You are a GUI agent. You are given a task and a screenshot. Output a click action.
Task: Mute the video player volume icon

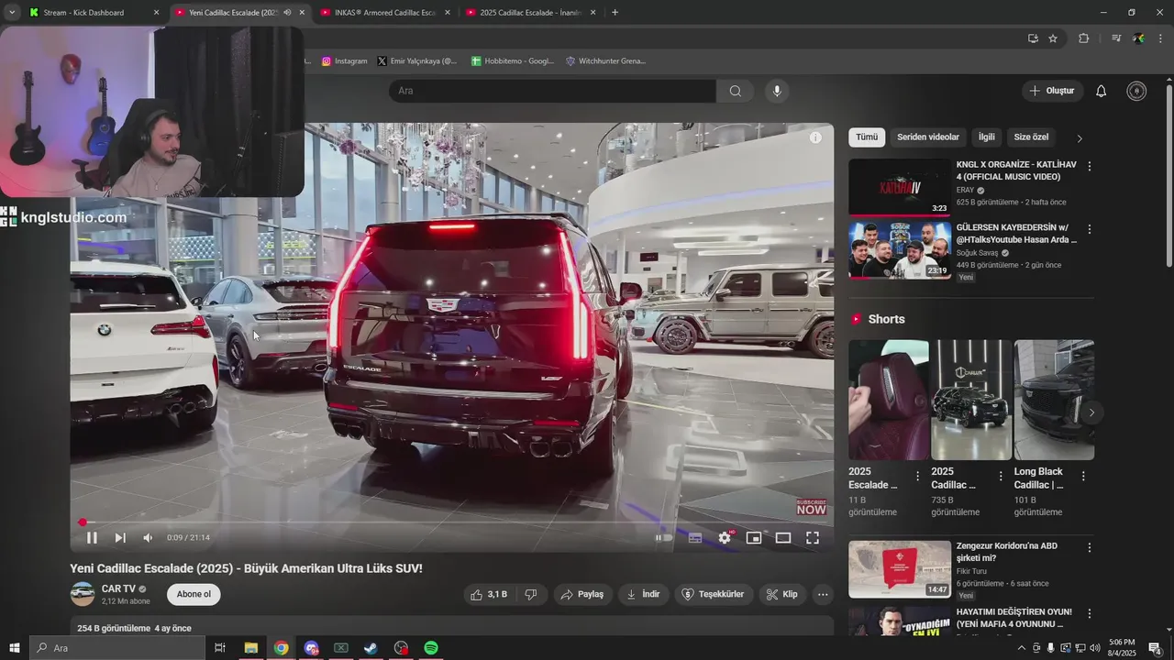(x=148, y=538)
